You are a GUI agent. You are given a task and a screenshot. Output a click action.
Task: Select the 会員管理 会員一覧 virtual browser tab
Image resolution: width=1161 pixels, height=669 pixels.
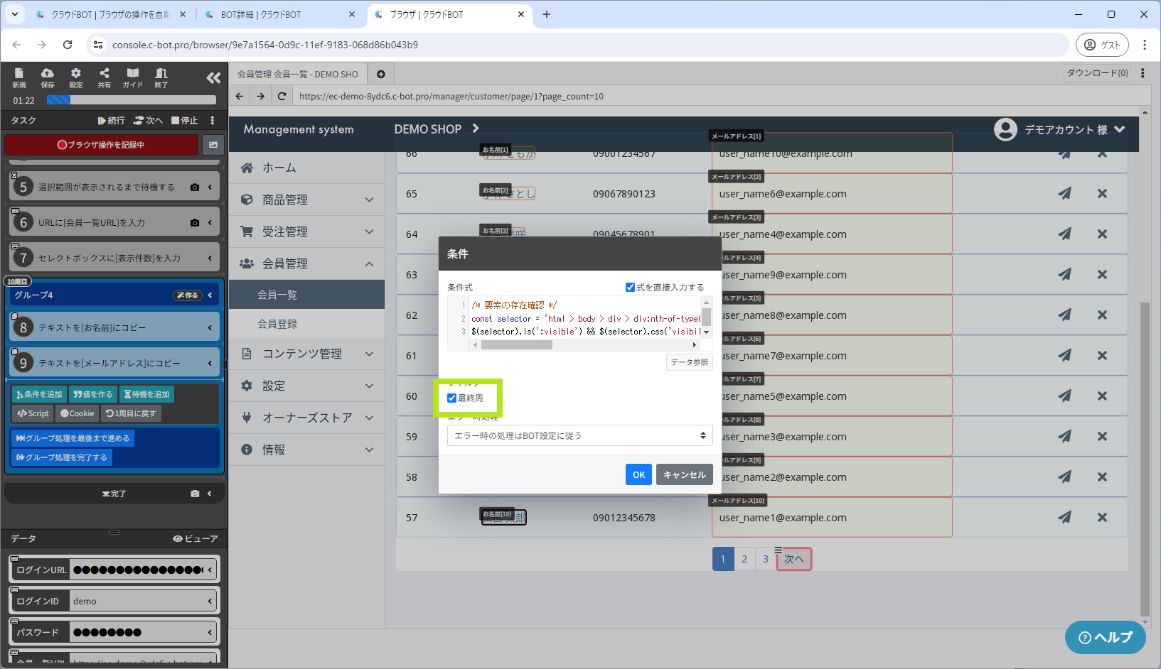click(298, 74)
